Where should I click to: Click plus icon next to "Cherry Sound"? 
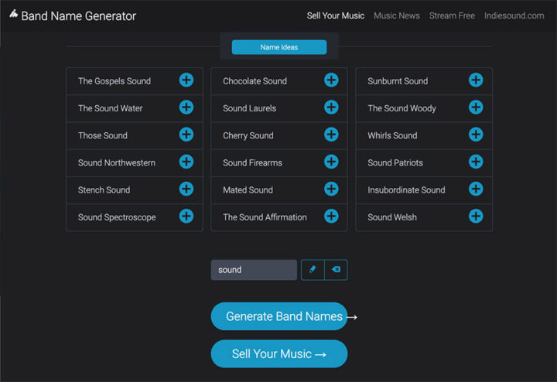(331, 135)
